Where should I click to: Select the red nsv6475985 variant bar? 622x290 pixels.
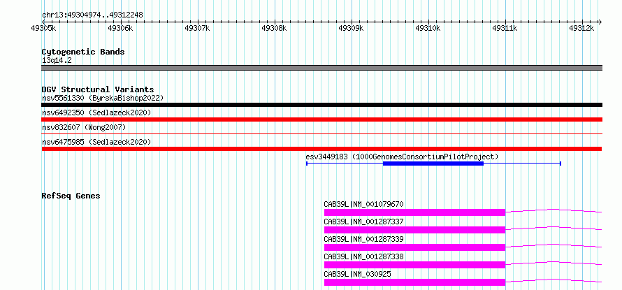pos(321,149)
